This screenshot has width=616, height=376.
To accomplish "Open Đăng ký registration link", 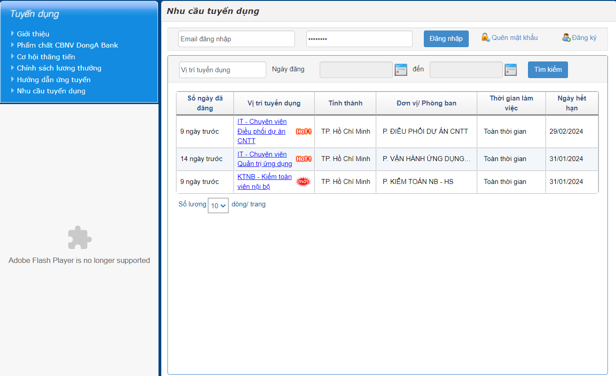I will [584, 38].
